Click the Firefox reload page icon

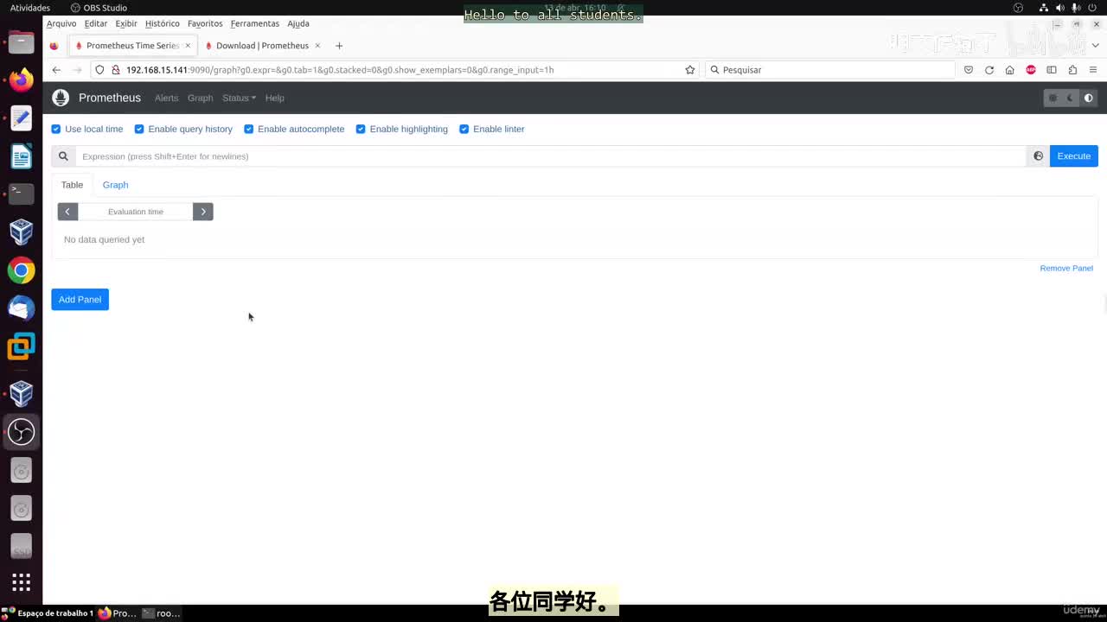(x=989, y=70)
